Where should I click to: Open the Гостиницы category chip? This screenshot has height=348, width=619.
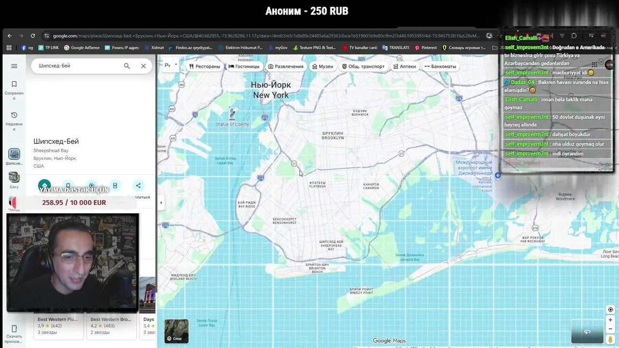tap(244, 66)
